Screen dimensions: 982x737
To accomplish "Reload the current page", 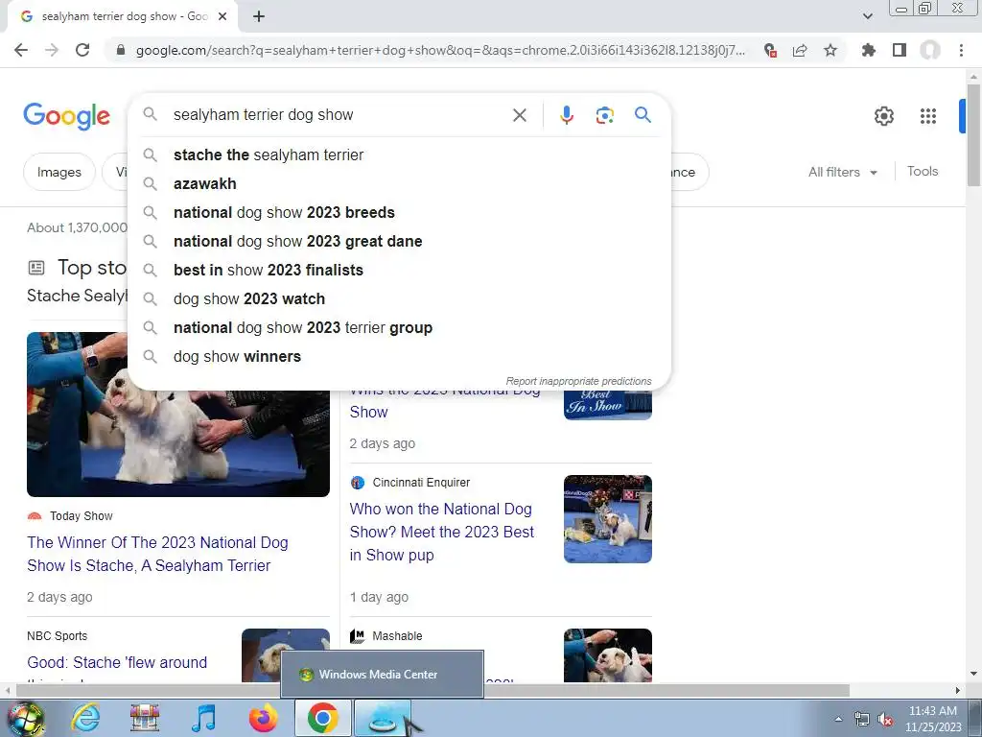I will point(82,50).
